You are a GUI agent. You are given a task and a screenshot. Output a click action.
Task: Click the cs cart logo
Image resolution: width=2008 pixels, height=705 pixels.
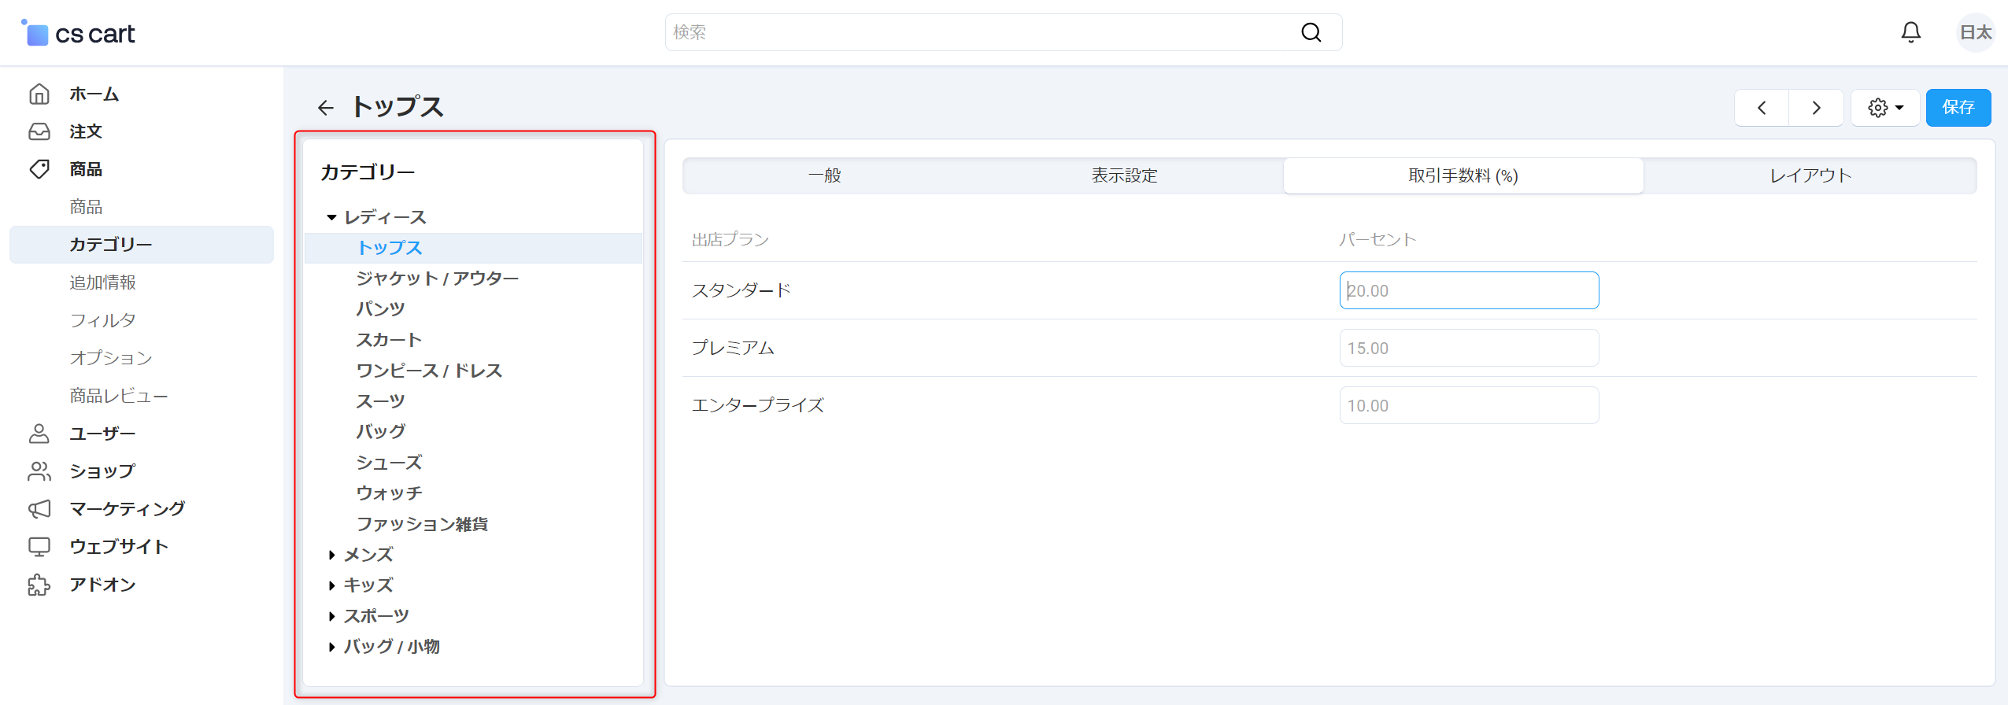[79, 34]
